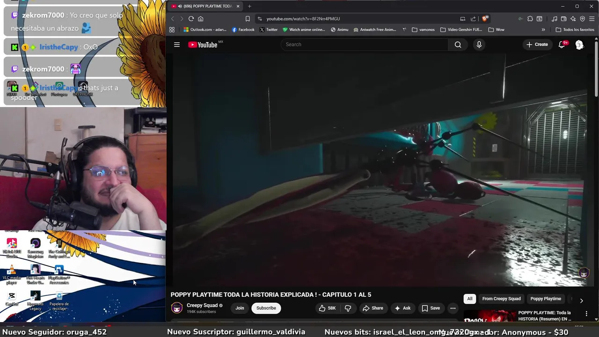Open the YouTube notifications bell
Image resolution: width=599 pixels, height=337 pixels.
[562, 44]
